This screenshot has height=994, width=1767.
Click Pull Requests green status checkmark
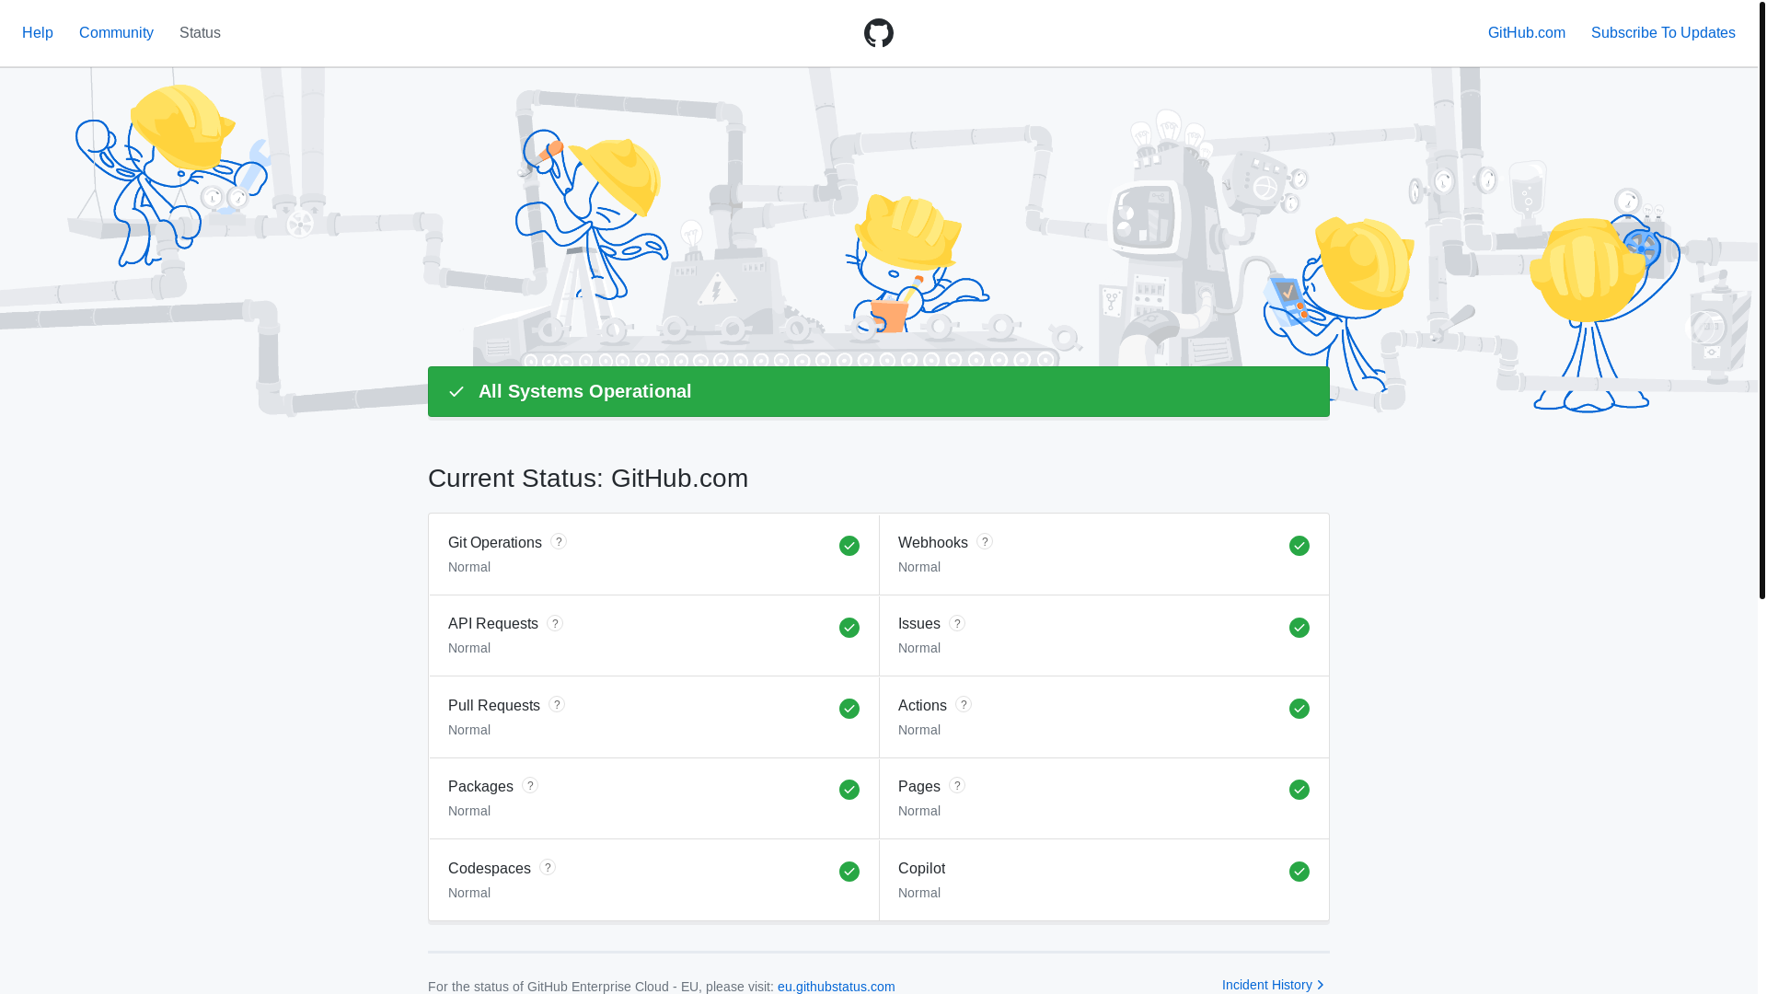[x=849, y=709]
